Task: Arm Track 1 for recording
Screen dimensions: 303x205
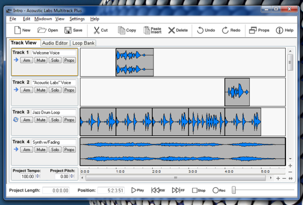Action: point(27,60)
